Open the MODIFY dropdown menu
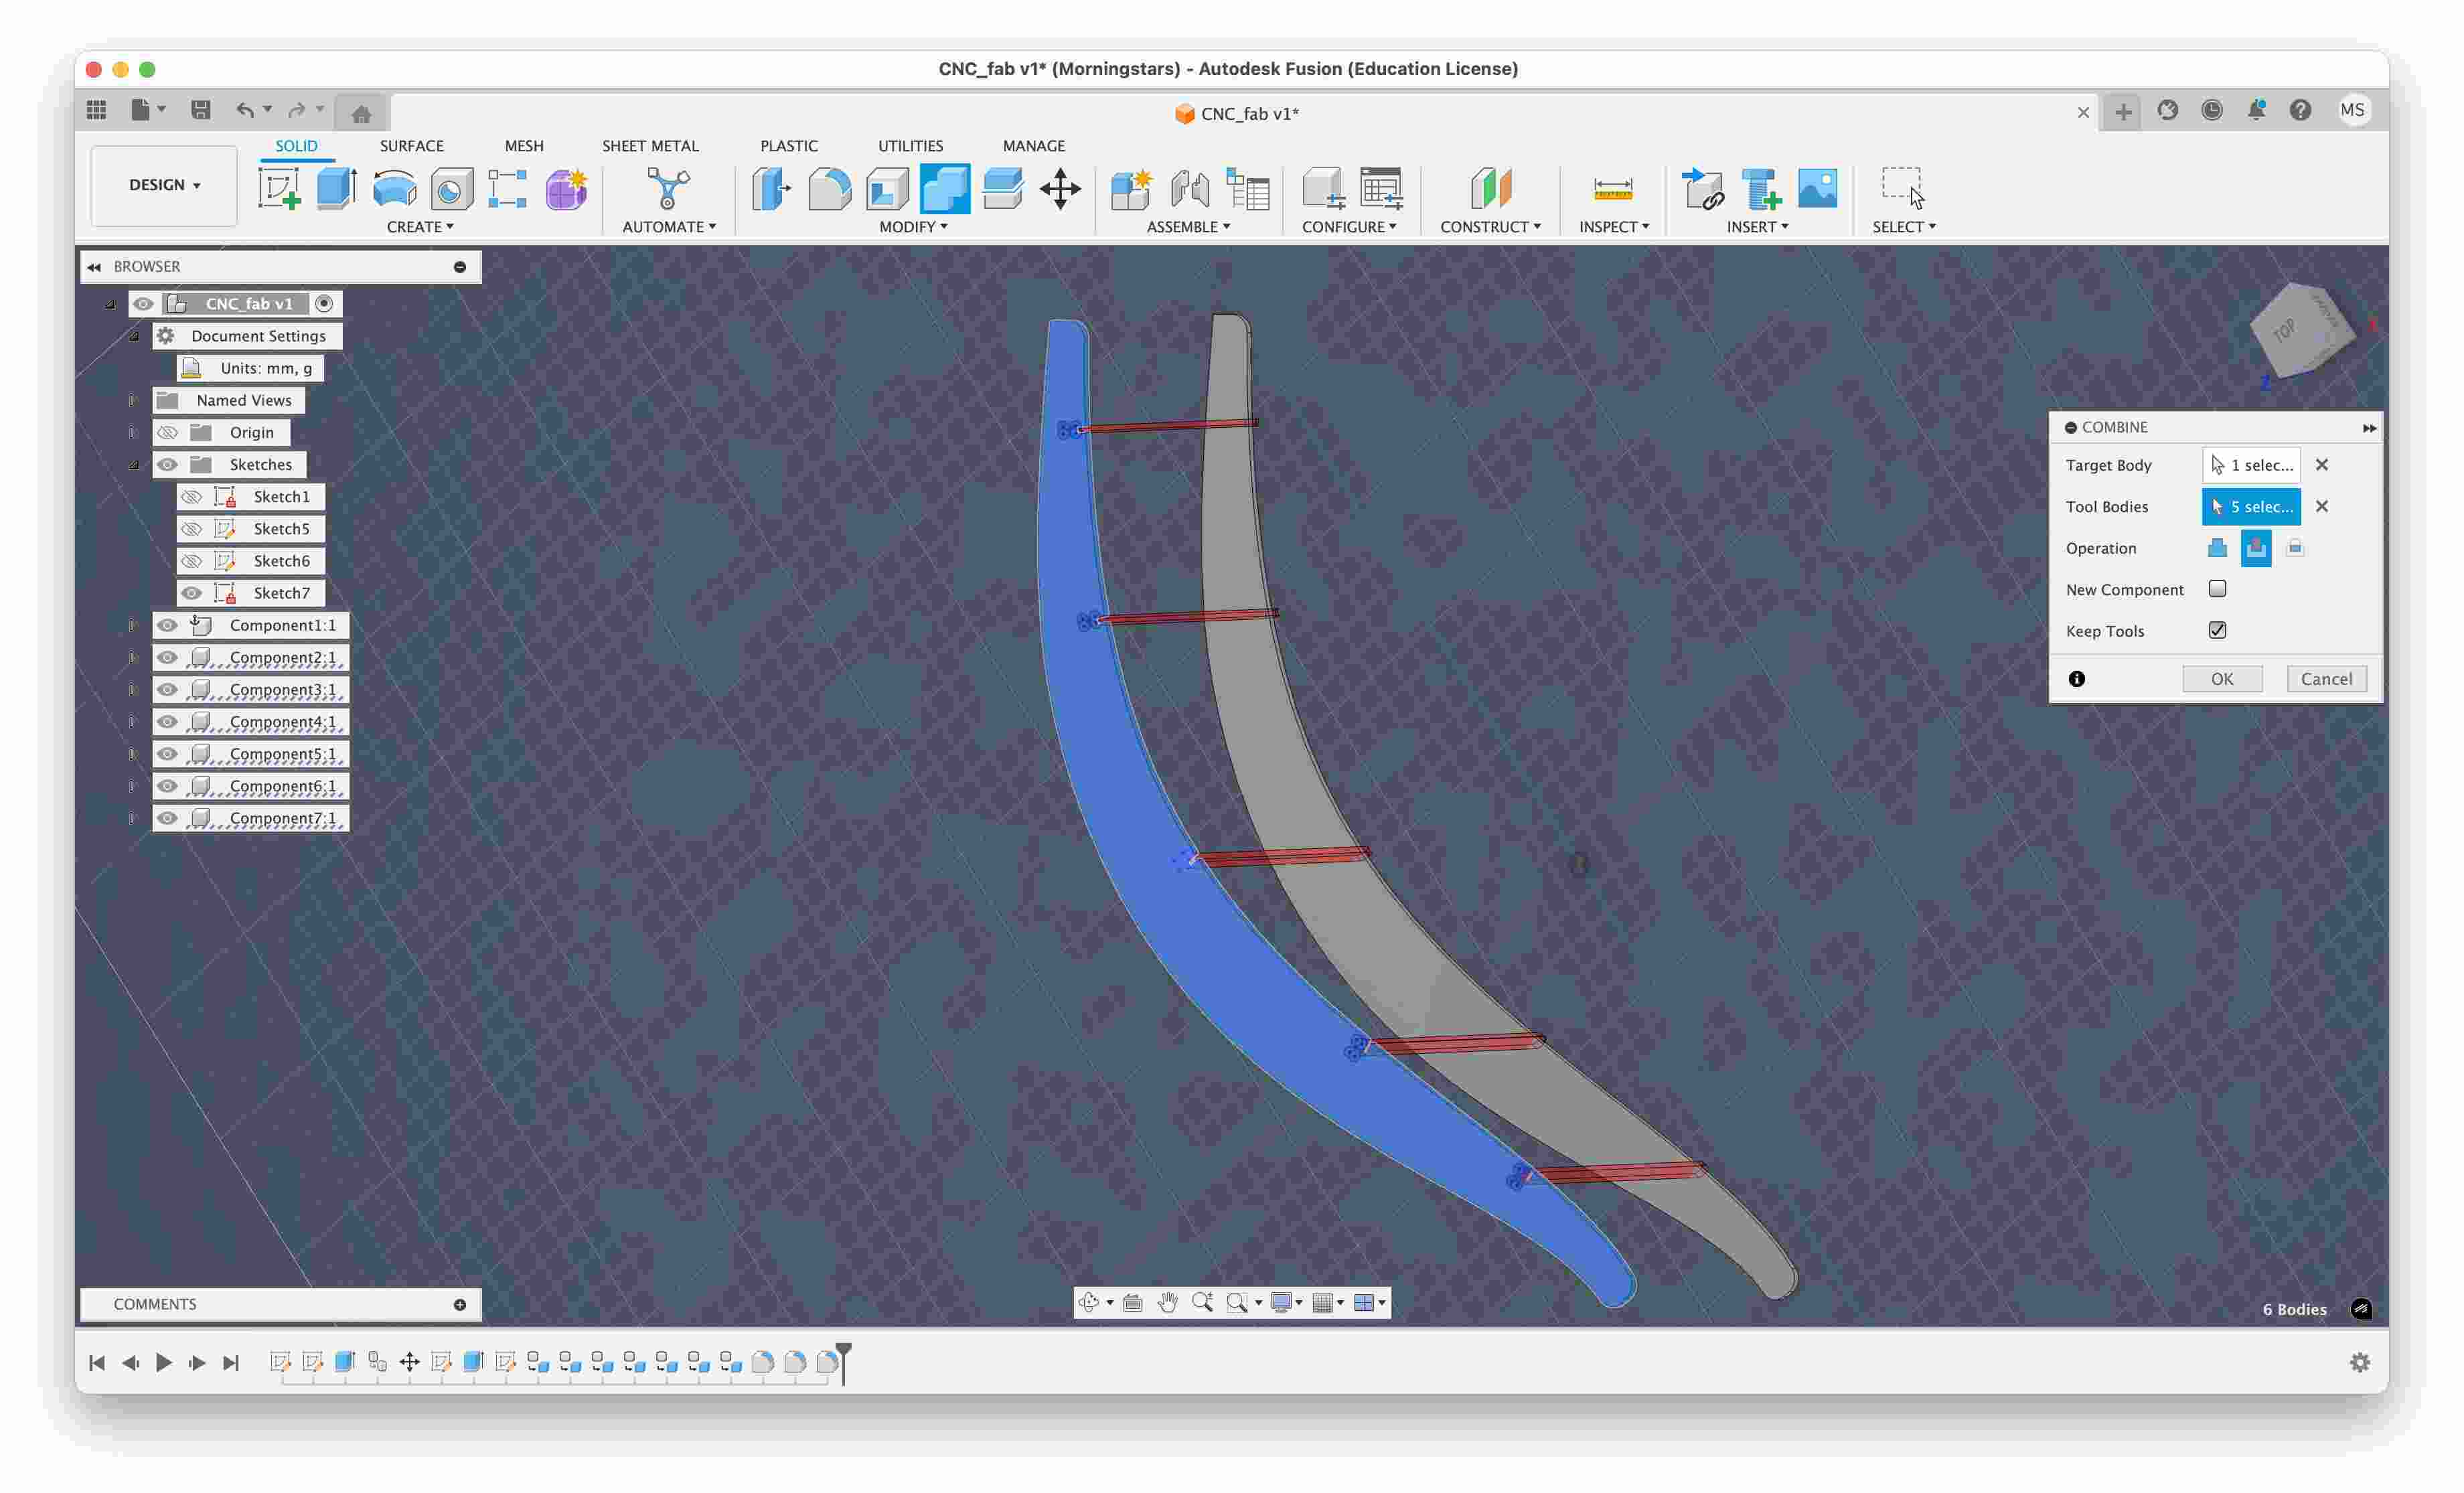Screen dimensions: 2464x1493 (913, 227)
